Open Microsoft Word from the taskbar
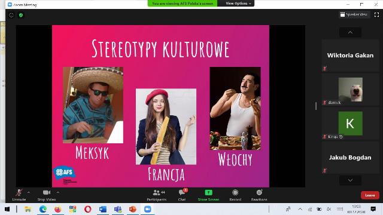 click(103, 209)
